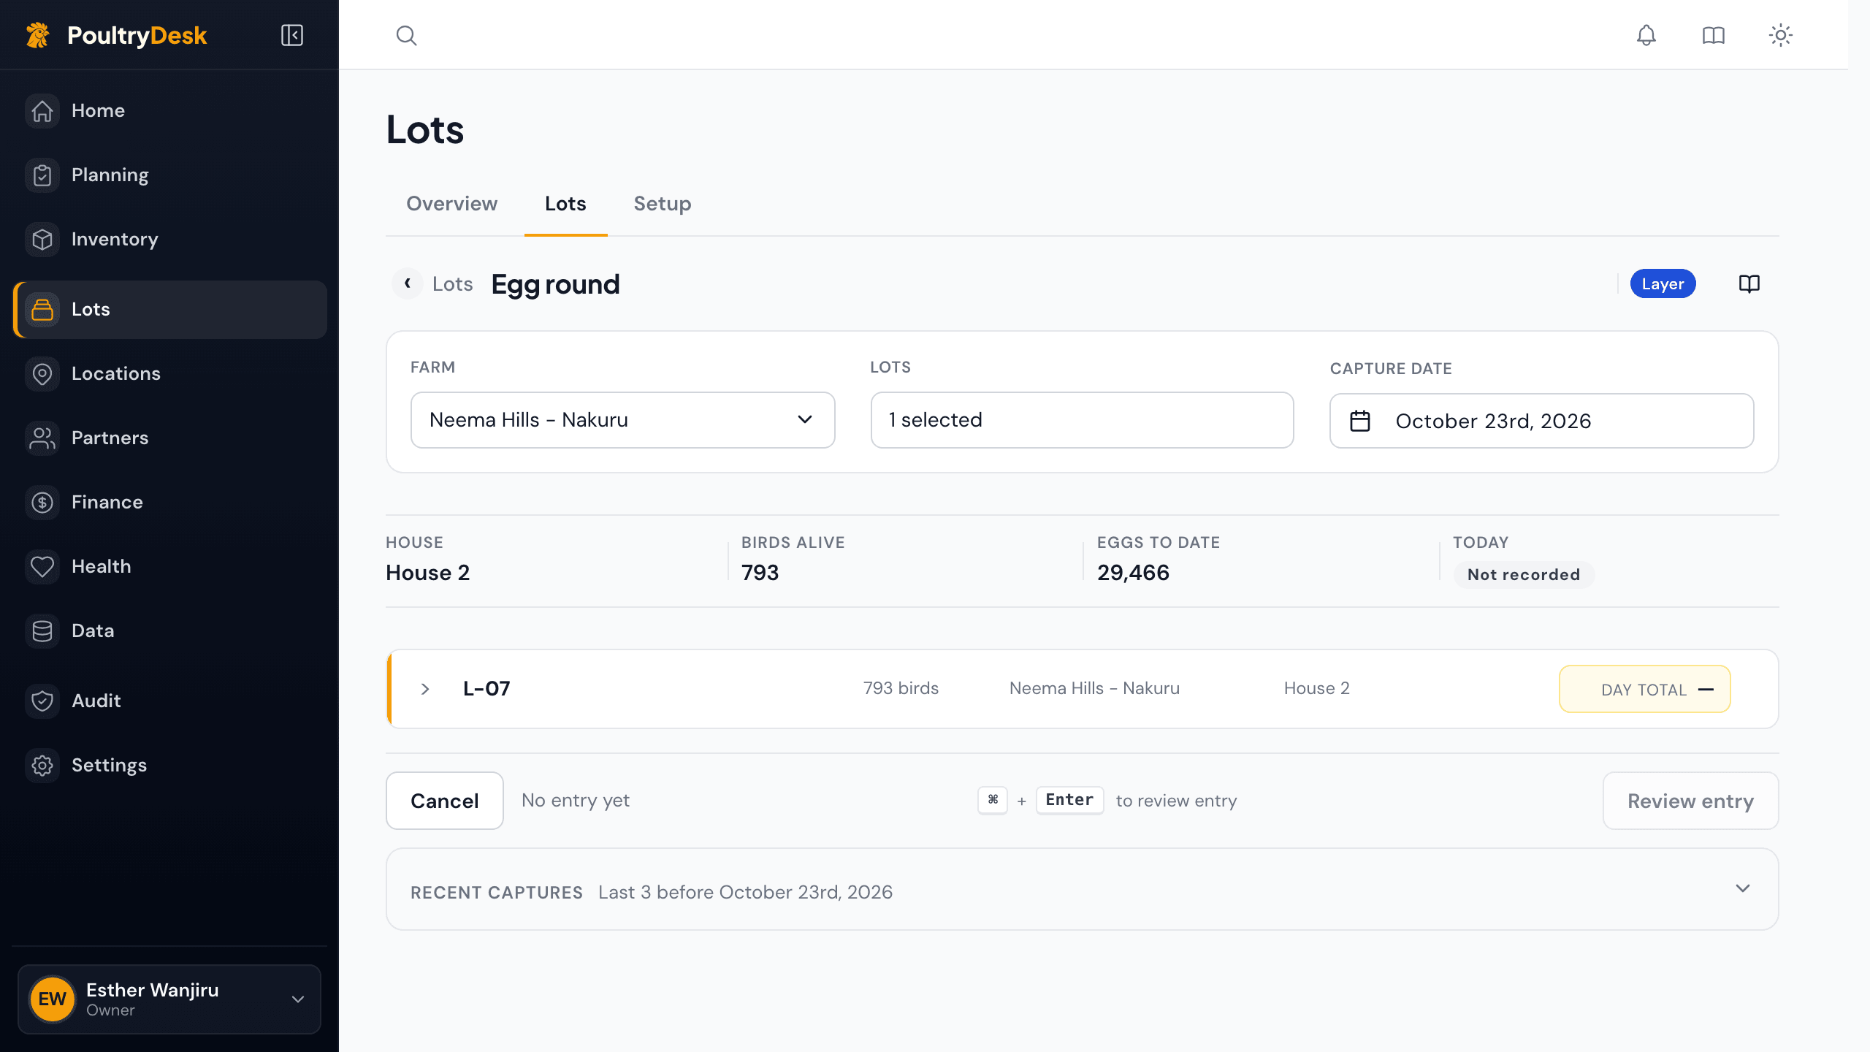Viewport: 1870px width, 1052px height.
Task: Expand the Recent Captures section chevron
Action: [1743, 889]
